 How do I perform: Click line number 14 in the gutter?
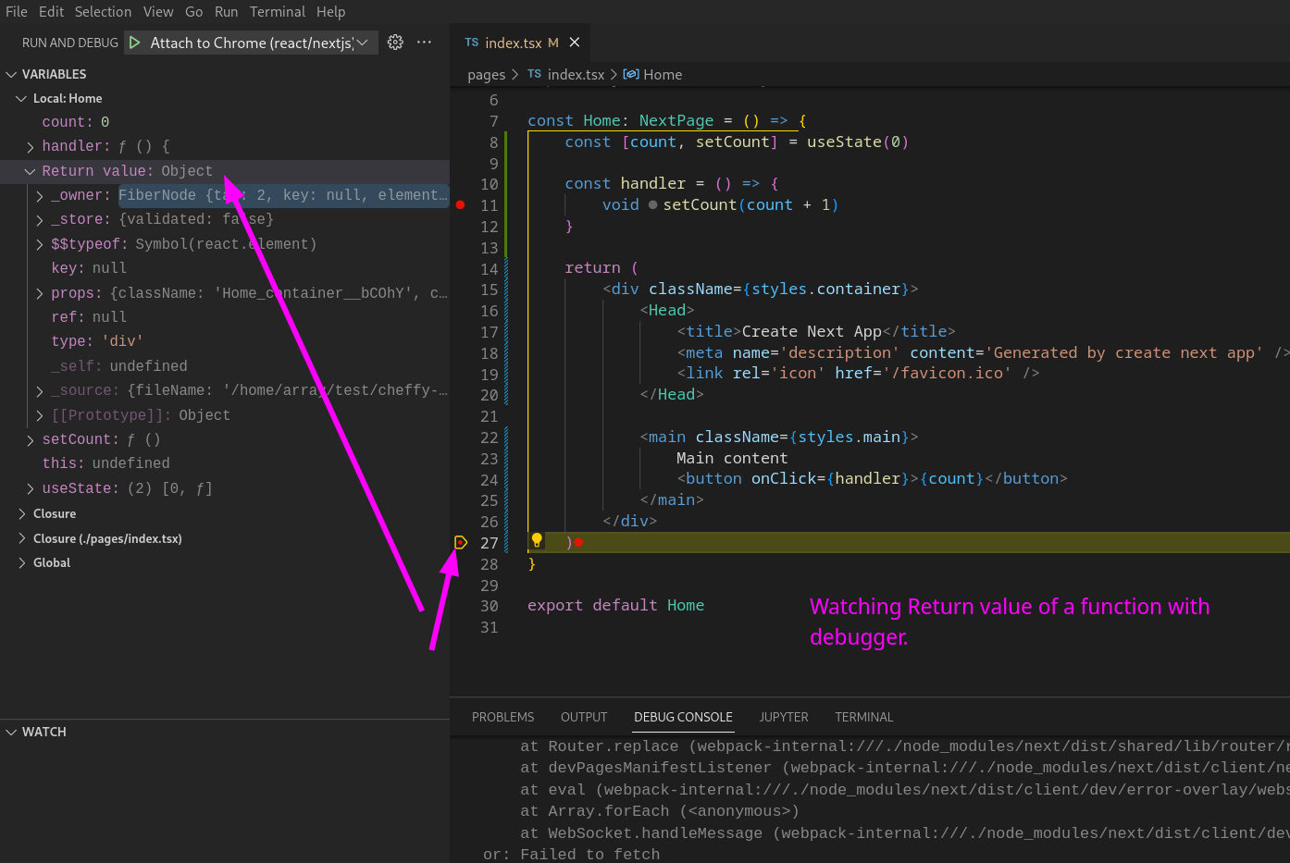489,268
